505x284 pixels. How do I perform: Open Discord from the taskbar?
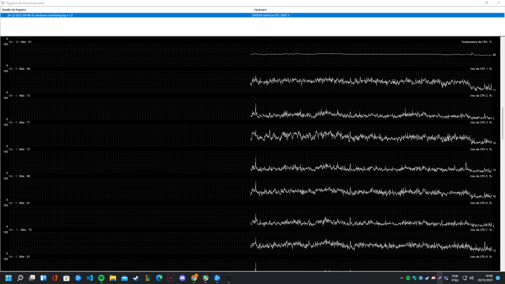click(x=182, y=278)
